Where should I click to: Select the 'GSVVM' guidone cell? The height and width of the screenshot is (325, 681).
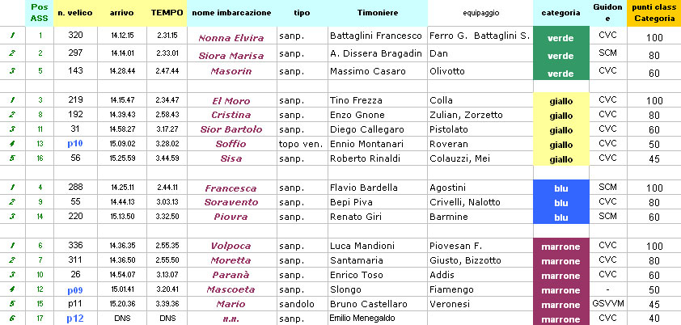point(607,303)
